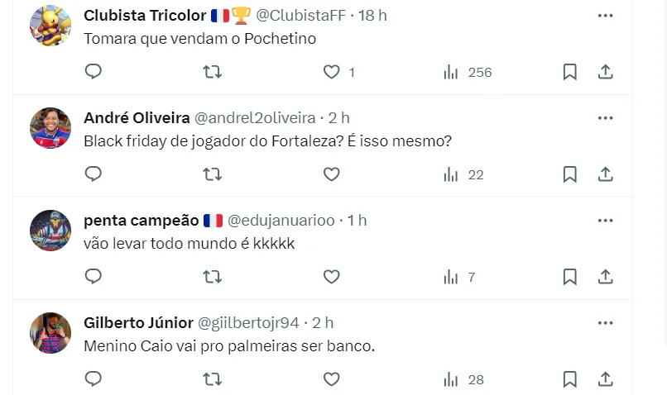Viewport: 667px width, 395px height.
Task: Reply to Clubista Tricolor's tweet
Action: pos(94,72)
